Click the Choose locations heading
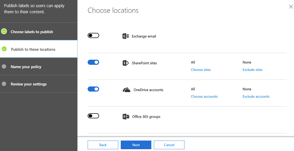The image size is (294, 151). pos(113,10)
